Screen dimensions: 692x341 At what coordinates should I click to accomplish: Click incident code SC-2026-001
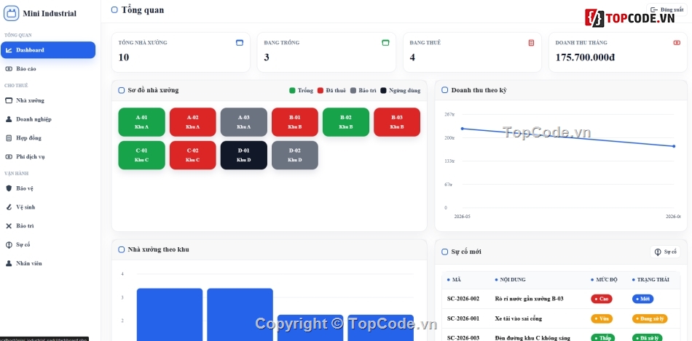(x=463, y=318)
